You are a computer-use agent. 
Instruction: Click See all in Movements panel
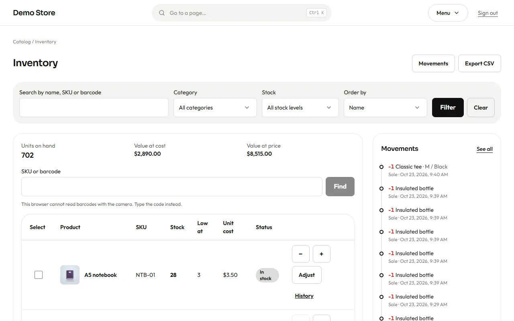485,149
